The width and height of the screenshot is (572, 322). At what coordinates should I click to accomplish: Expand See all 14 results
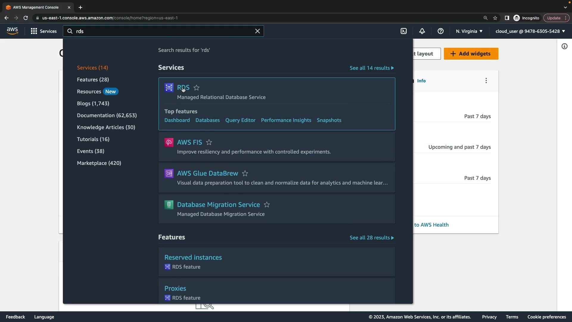[372, 68]
